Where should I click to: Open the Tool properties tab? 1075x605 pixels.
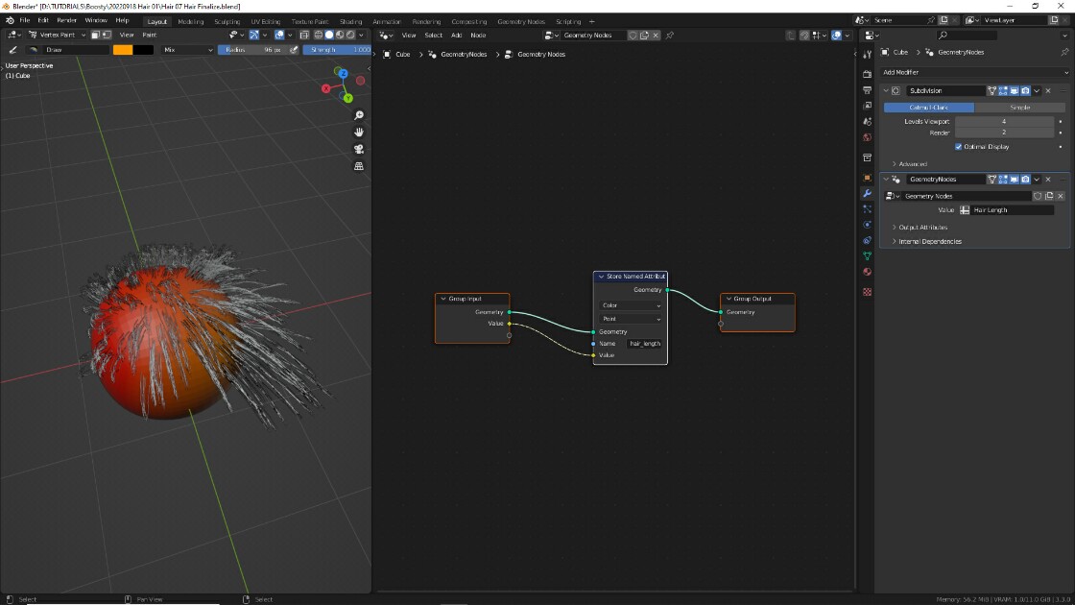tap(868, 55)
